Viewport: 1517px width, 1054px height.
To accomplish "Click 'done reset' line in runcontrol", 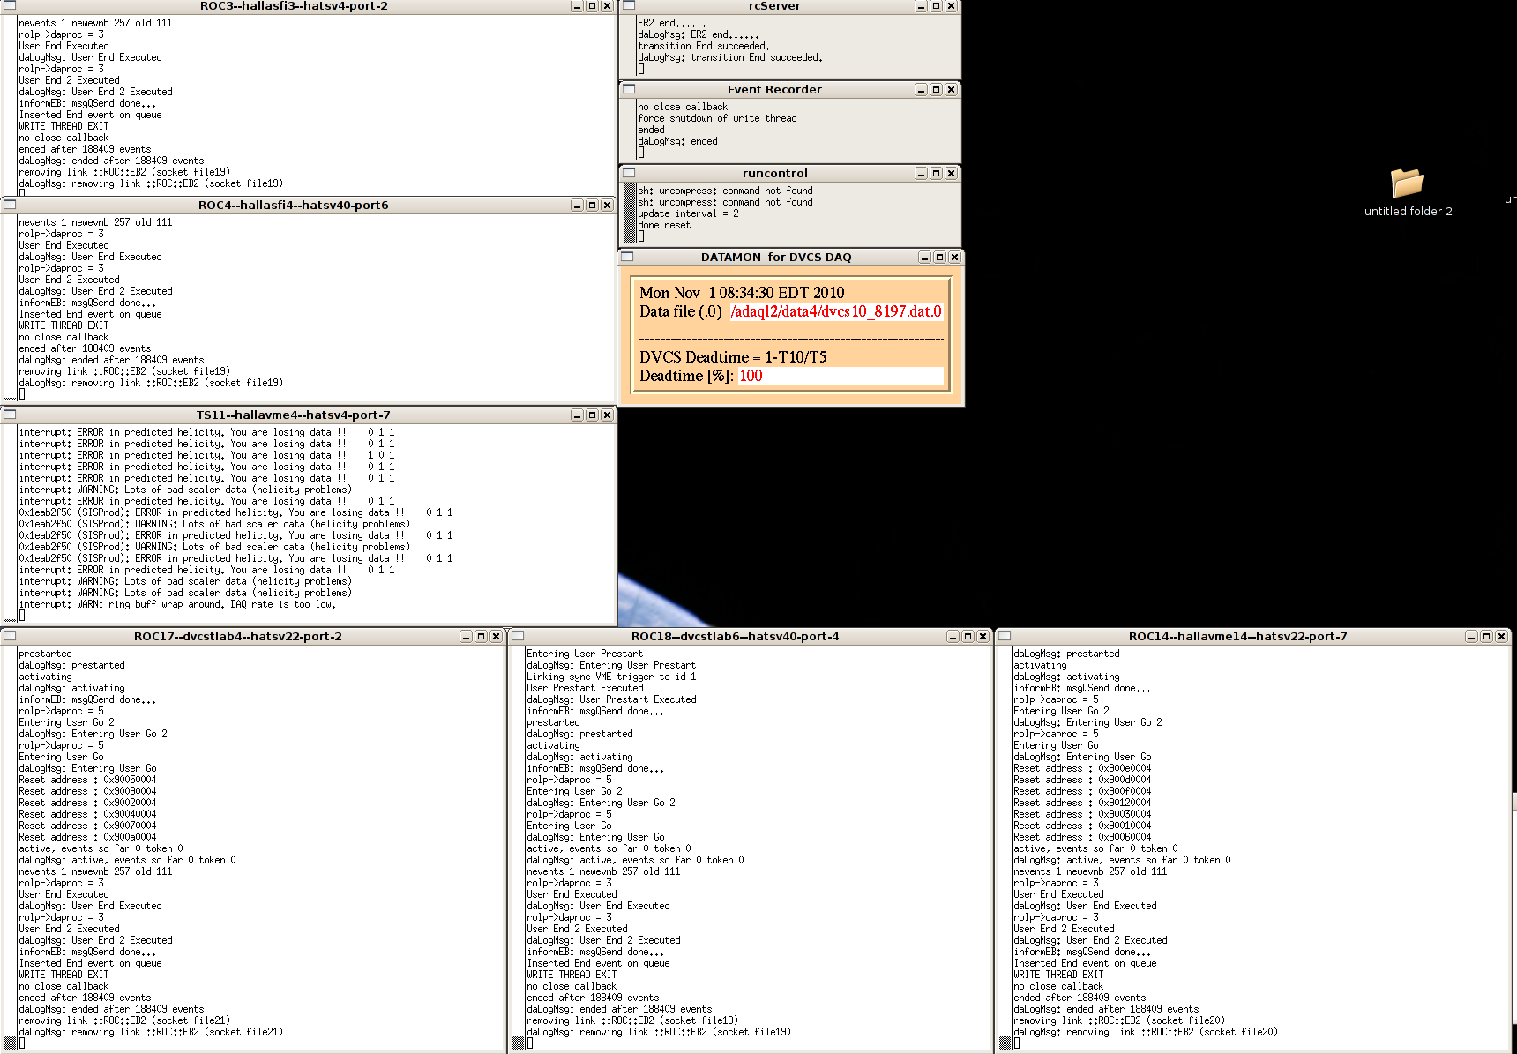I will (x=664, y=225).
